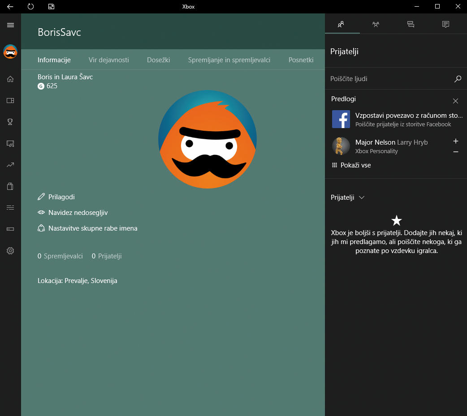Add Major Nelson as a friend
Screen dimensions: 467x416
click(456, 141)
